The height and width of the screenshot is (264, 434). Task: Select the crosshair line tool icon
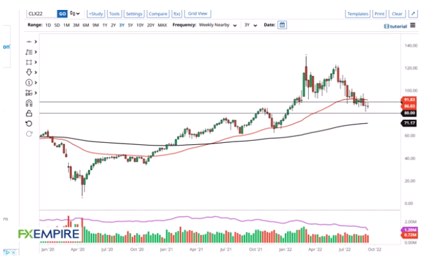coord(28,42)
